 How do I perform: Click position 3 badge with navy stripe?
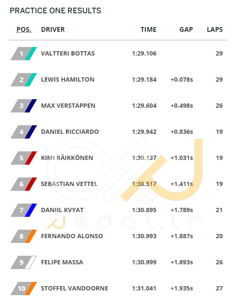click(24, 106)
